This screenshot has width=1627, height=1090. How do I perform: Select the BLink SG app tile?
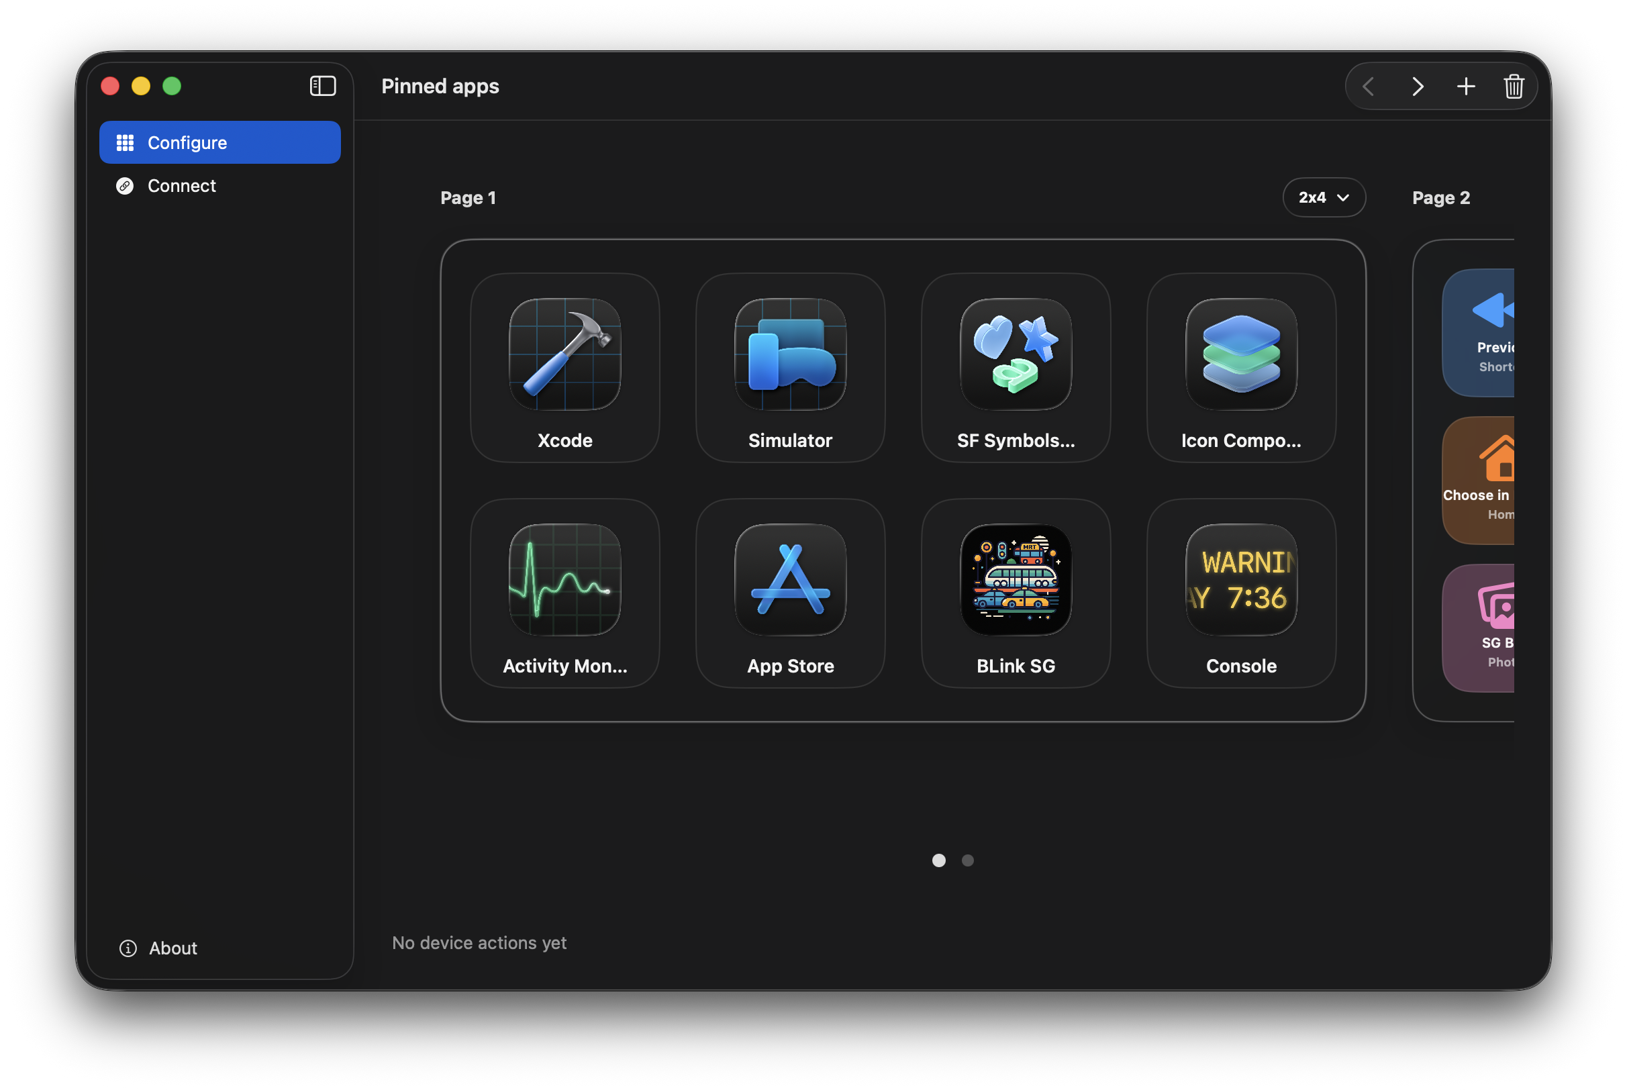tap(1016, 593)
